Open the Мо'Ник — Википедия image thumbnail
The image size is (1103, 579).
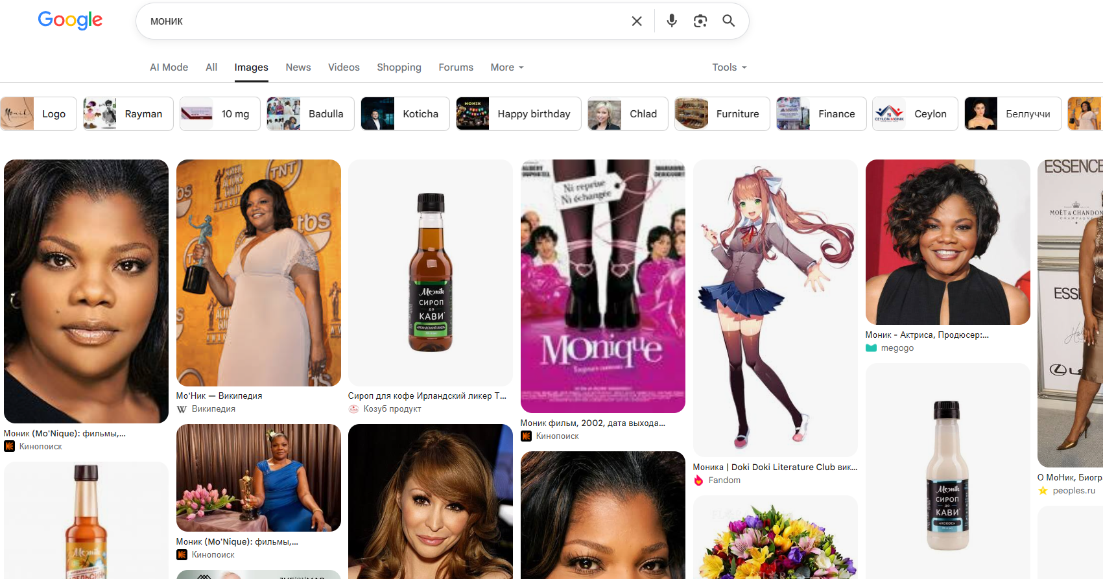259,273
